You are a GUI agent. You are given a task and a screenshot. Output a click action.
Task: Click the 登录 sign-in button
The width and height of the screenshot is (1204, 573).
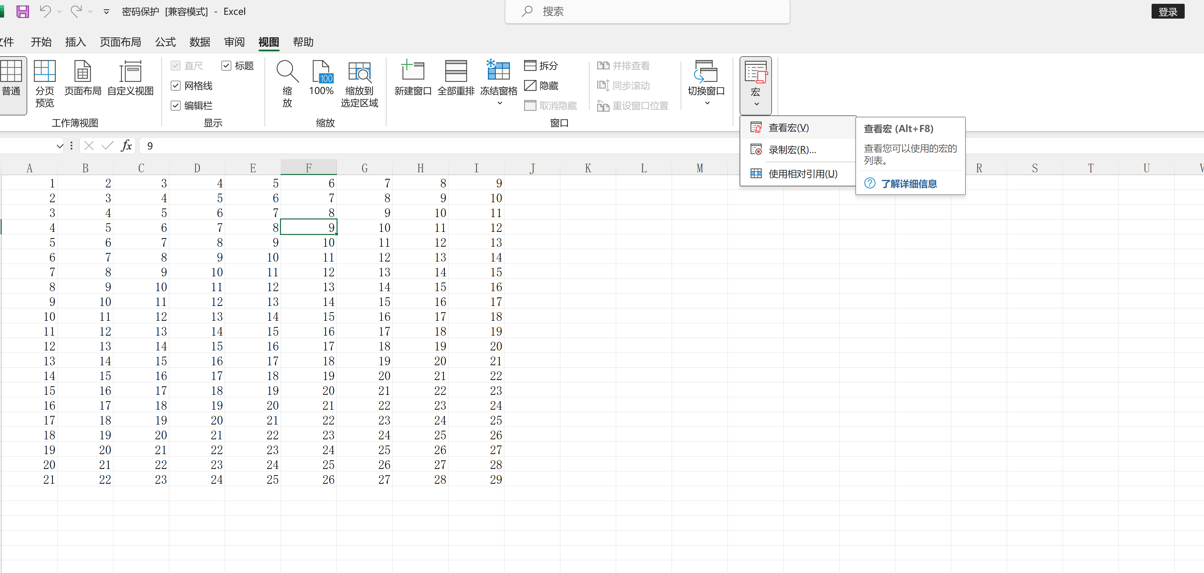tap(1167, 12)
